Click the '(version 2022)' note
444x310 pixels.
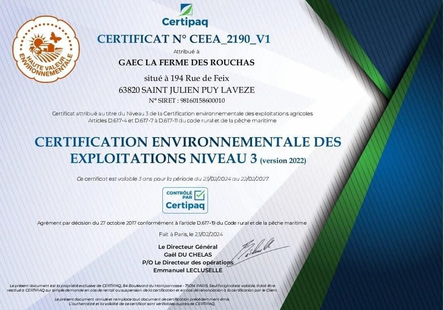pos(283,161)
